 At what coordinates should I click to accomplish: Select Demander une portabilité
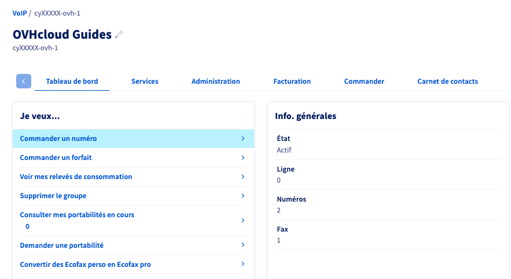(x=61, y=245)
